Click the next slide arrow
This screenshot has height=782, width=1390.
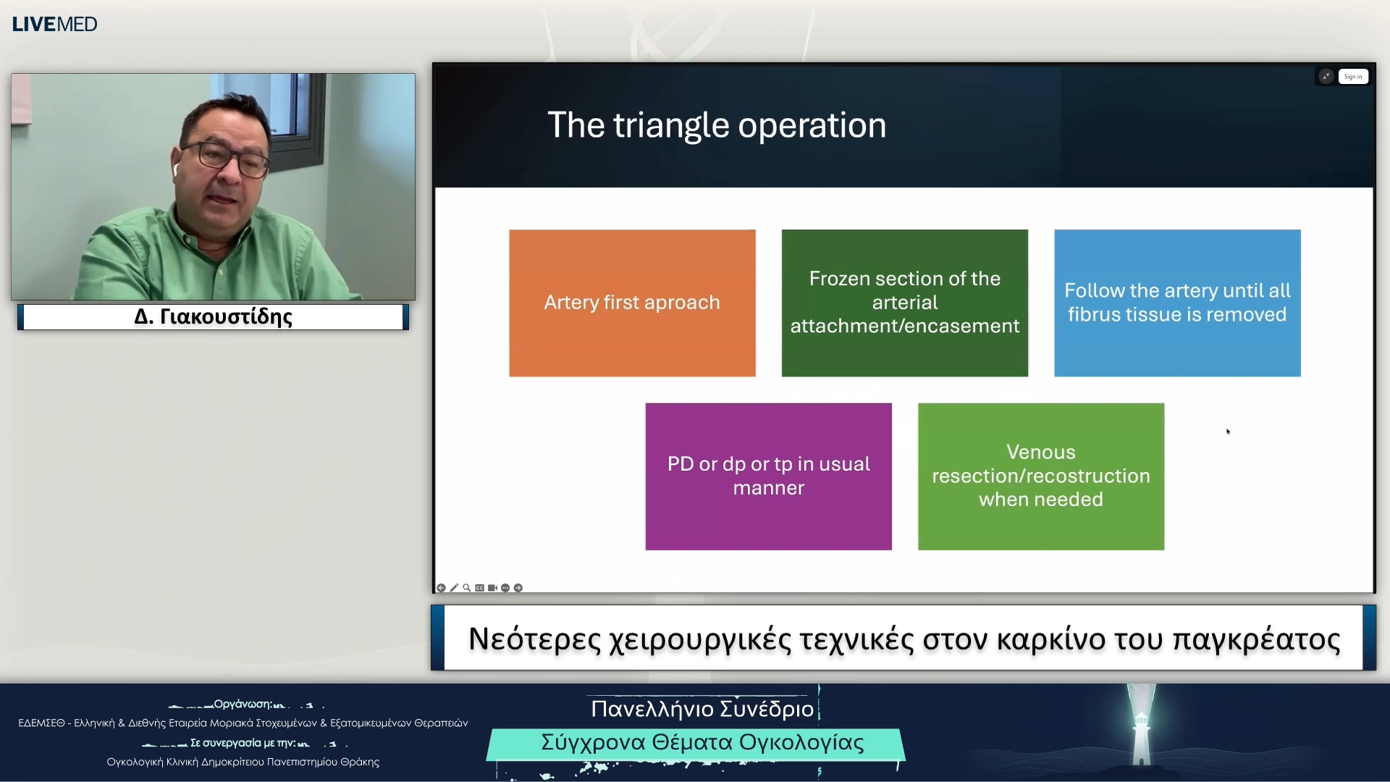[x=518, y=588]
